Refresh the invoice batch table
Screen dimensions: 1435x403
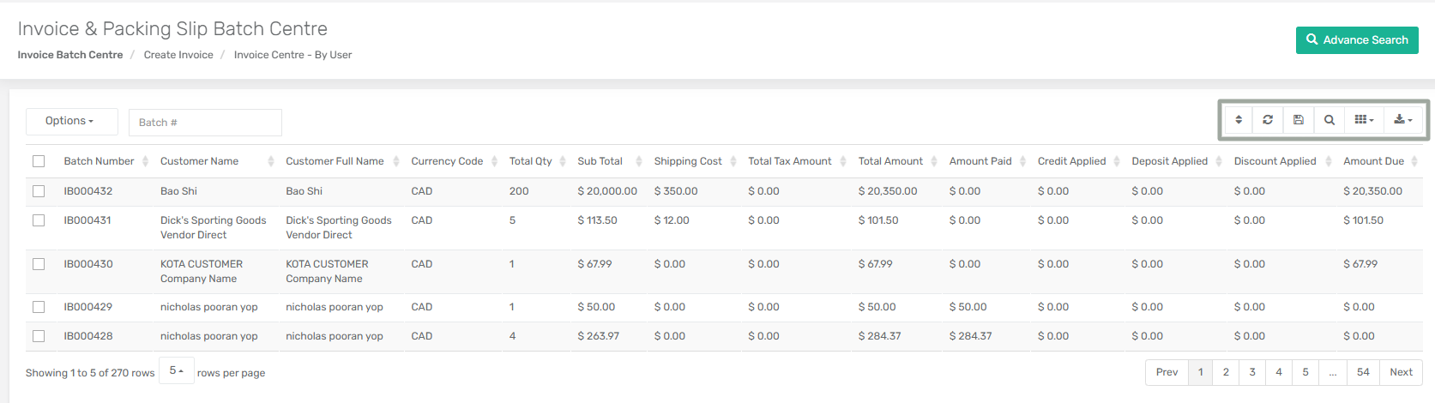click(x=1268, y=120)
